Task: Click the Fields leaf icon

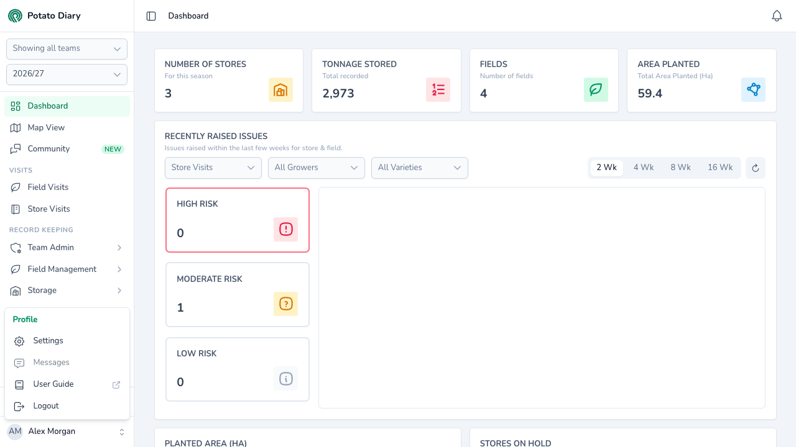Action: click(596, 90)
